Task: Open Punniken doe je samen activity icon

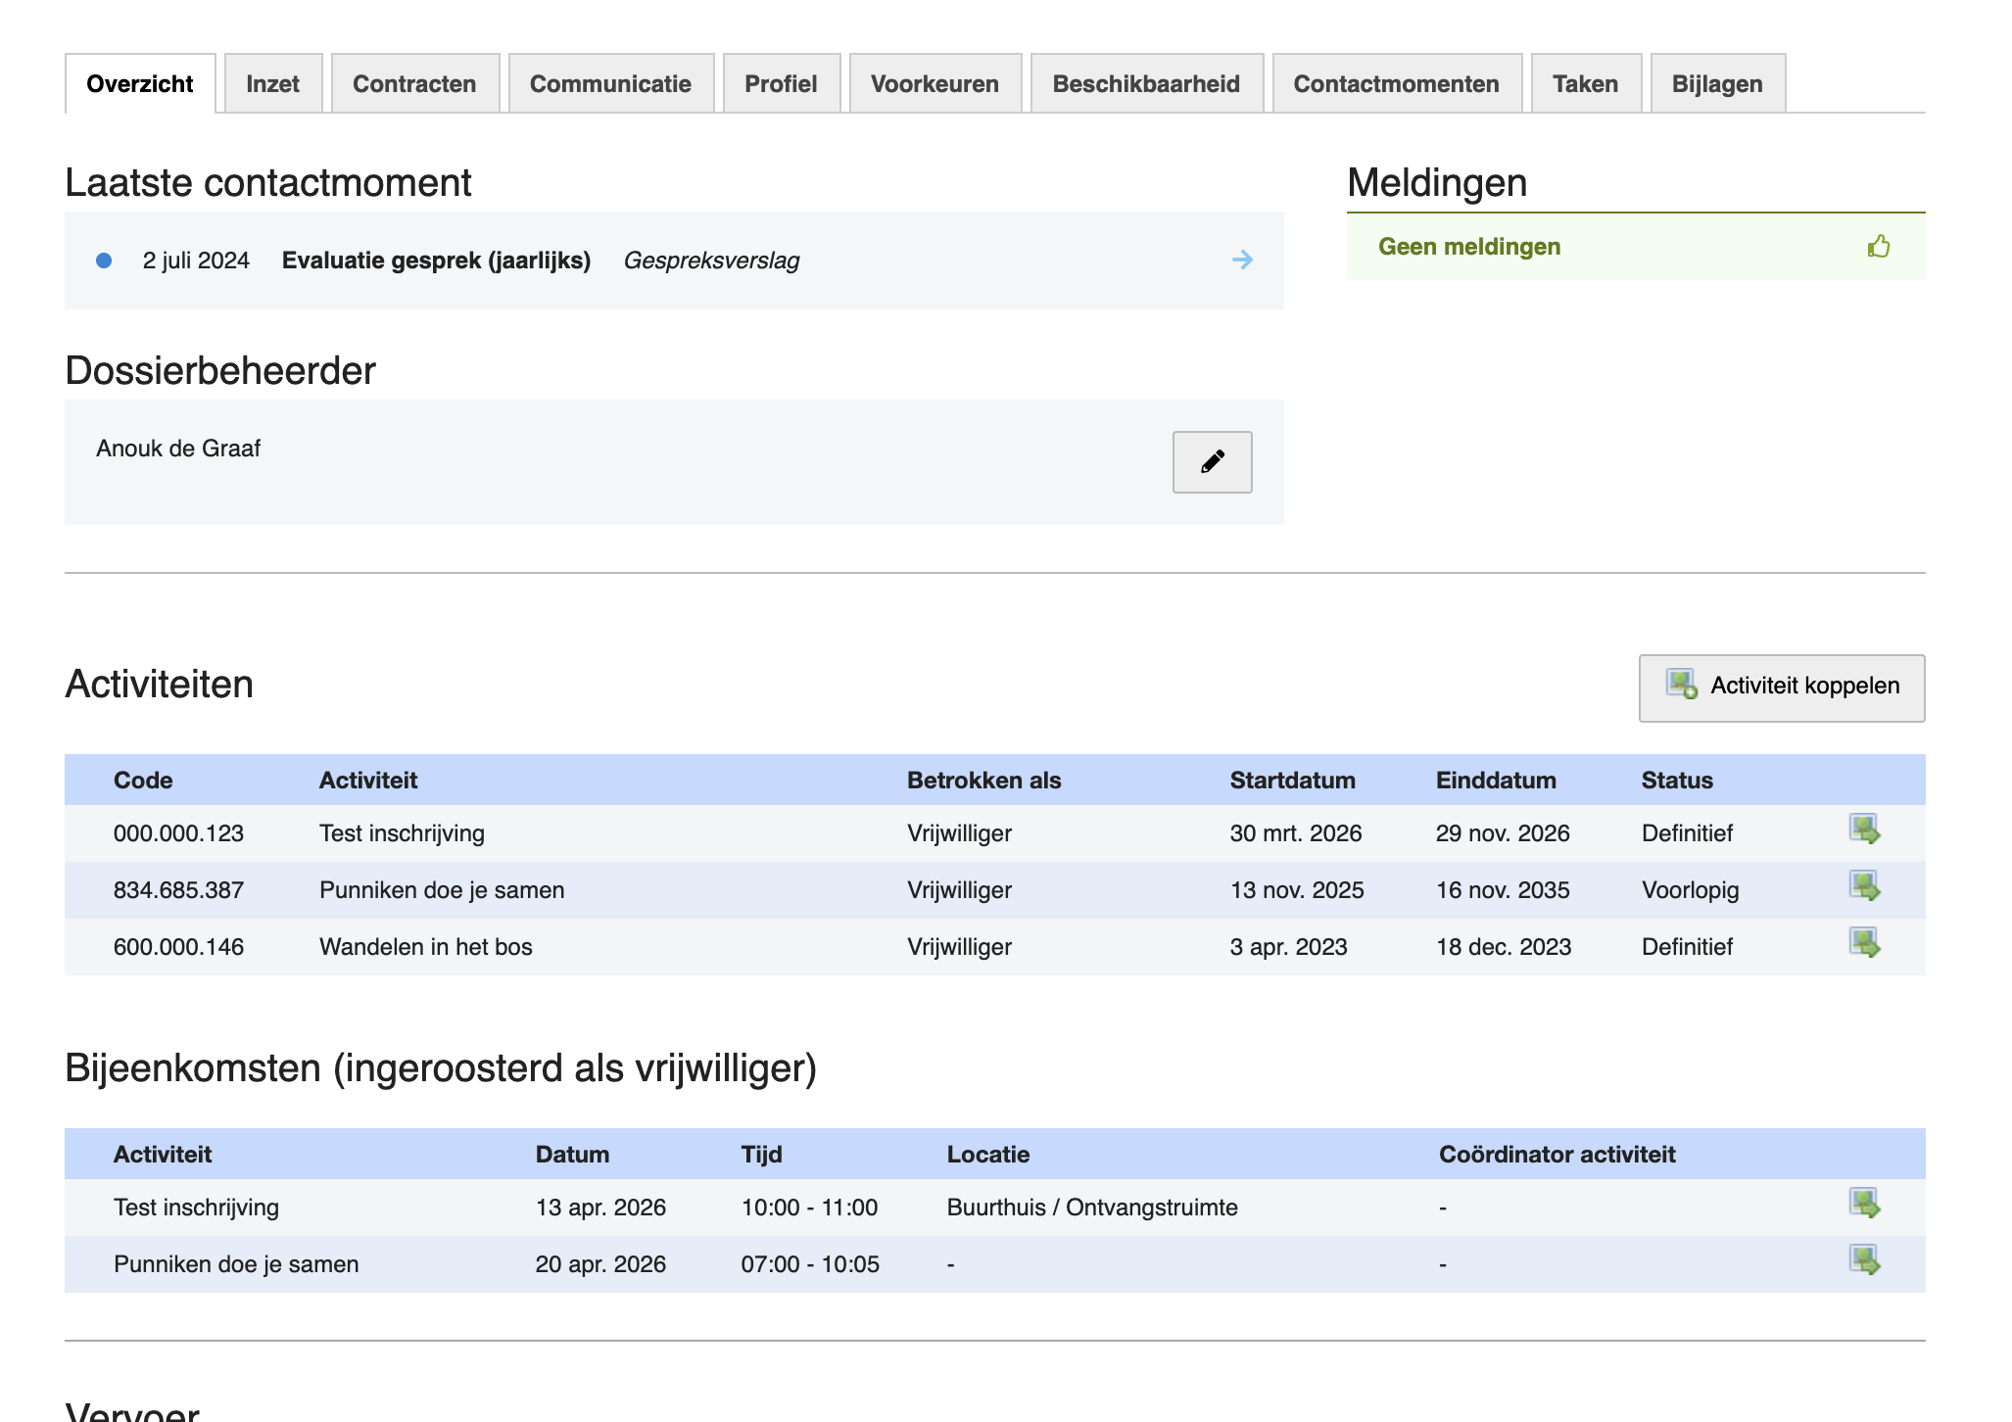Action: point(1864,886)
